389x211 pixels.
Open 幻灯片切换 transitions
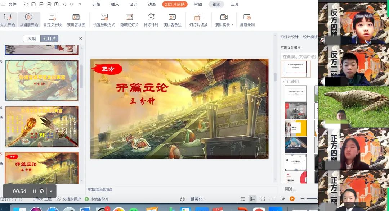[x=198, y=20]
